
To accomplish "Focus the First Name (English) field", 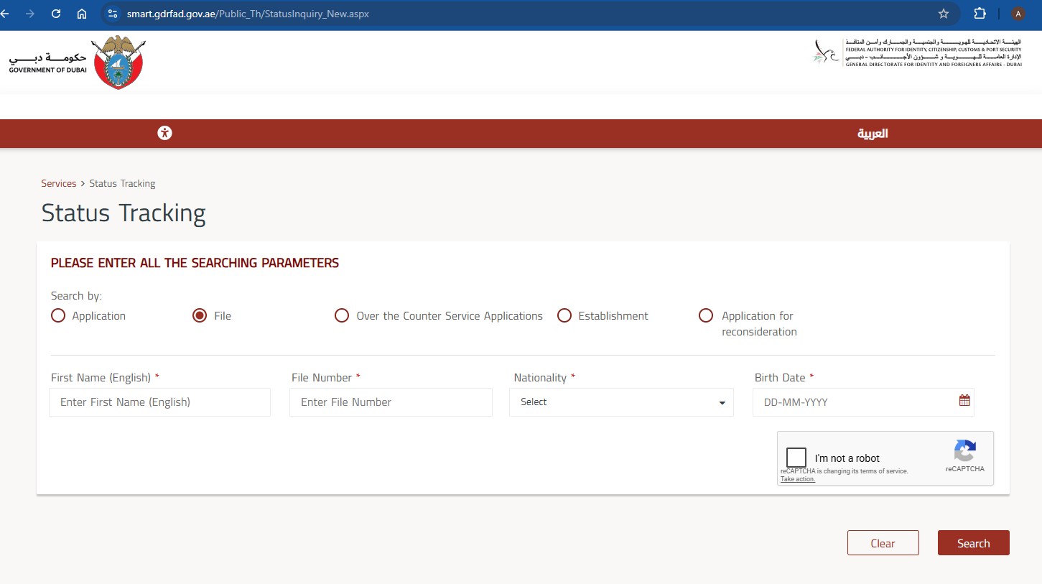I will point(159,402).
